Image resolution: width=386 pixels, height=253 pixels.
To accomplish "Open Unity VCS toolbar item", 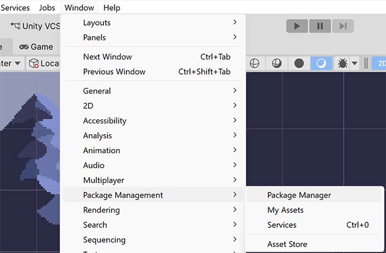I will [36, 26].
